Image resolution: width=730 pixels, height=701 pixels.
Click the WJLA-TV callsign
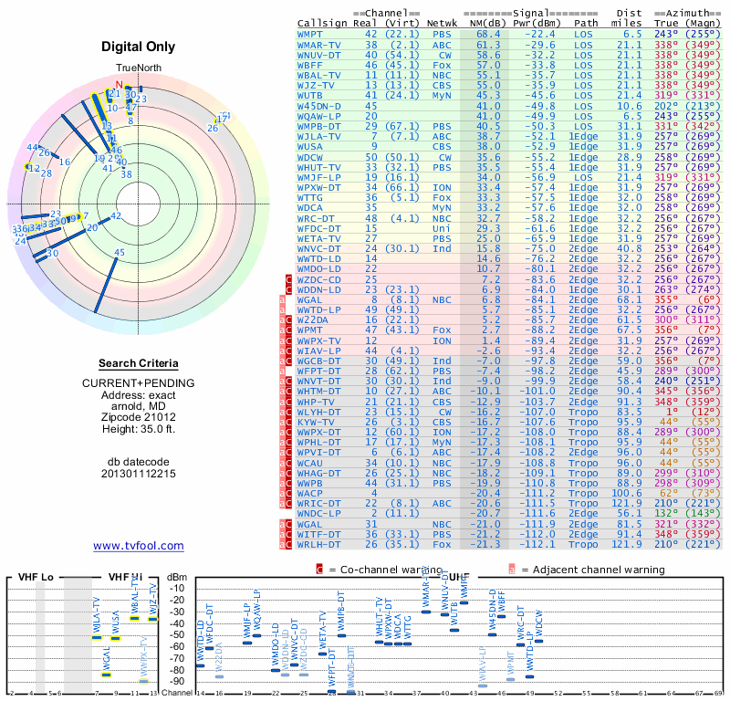pyautogui.click(x=318, y=137)
